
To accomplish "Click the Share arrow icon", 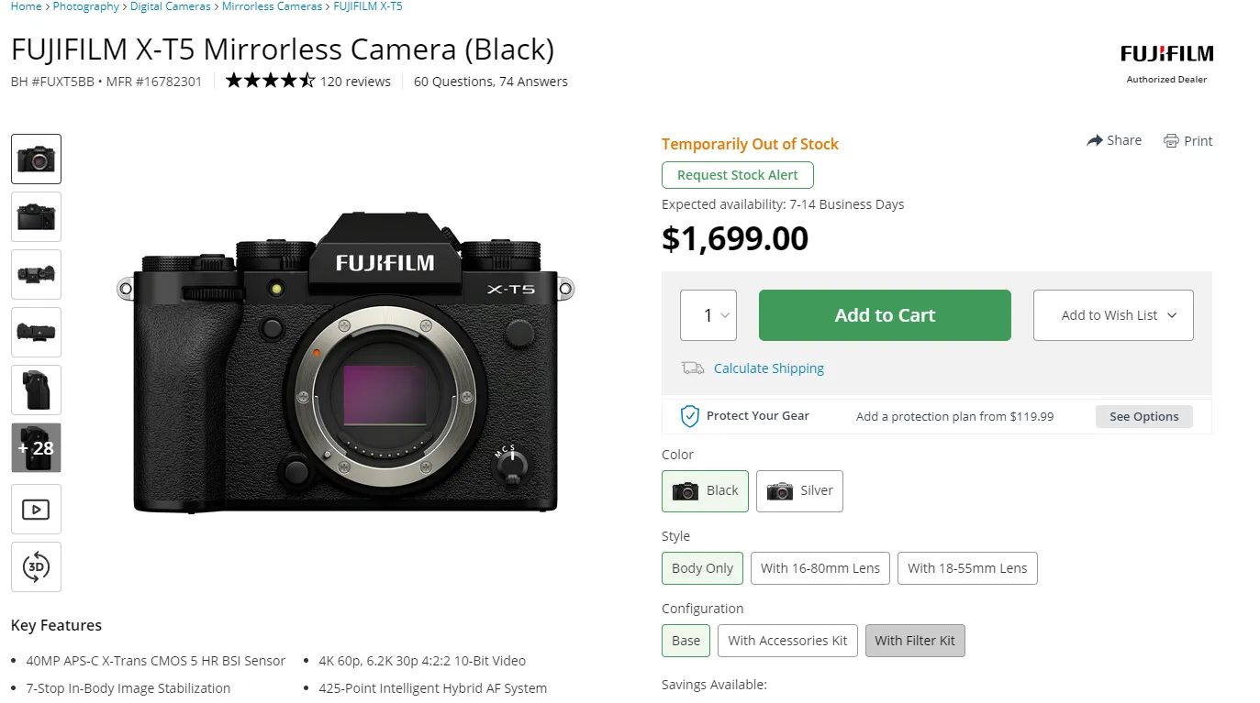I will 1094,140.
